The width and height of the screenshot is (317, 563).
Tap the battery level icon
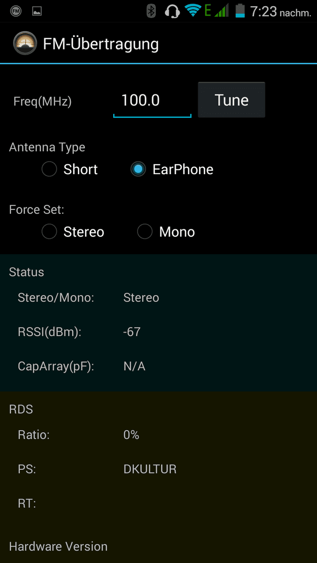(240, 11)
